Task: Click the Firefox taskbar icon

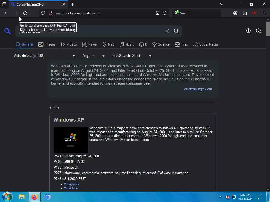Action: pyautogui.click(x=35, y=197)
